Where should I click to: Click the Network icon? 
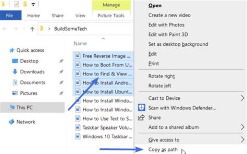pyautogui.click(x=11, y=122)
